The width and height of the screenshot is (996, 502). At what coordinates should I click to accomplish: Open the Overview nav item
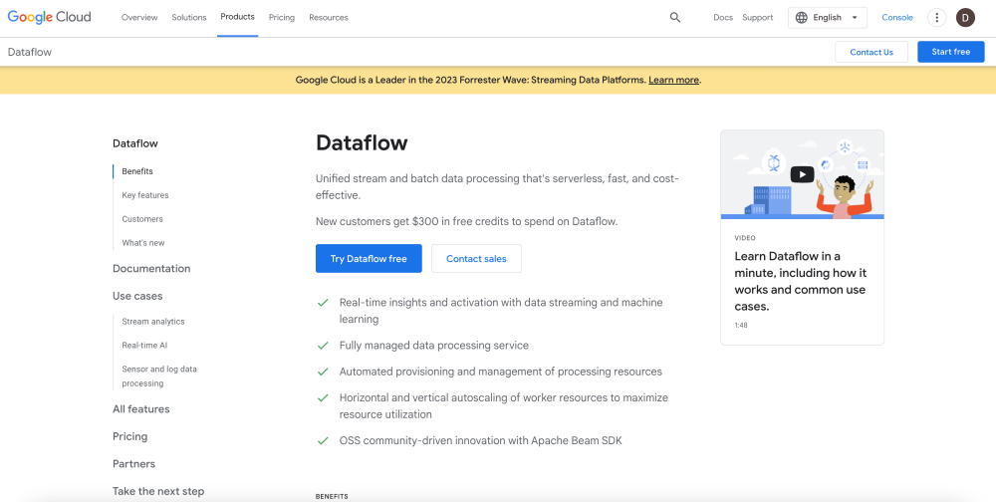139,18
